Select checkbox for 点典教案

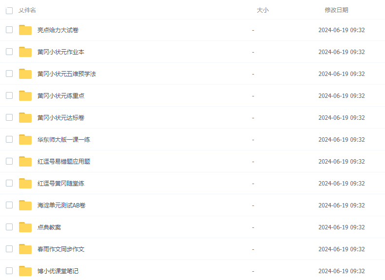[x=9, y=227]
